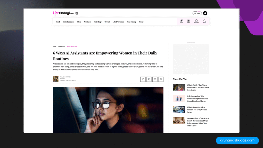This screenshot has height=148, width=263.
Task: Open the Travel menu
Action: pyautogui.click(x=107, y=22)
